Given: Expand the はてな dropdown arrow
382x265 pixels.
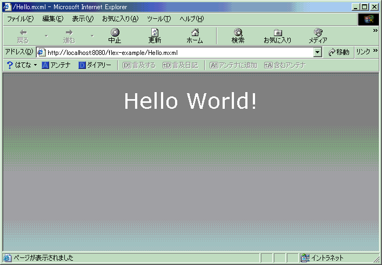Looking at the screenshot, I should pyautogui.click(x=35, y=65).
